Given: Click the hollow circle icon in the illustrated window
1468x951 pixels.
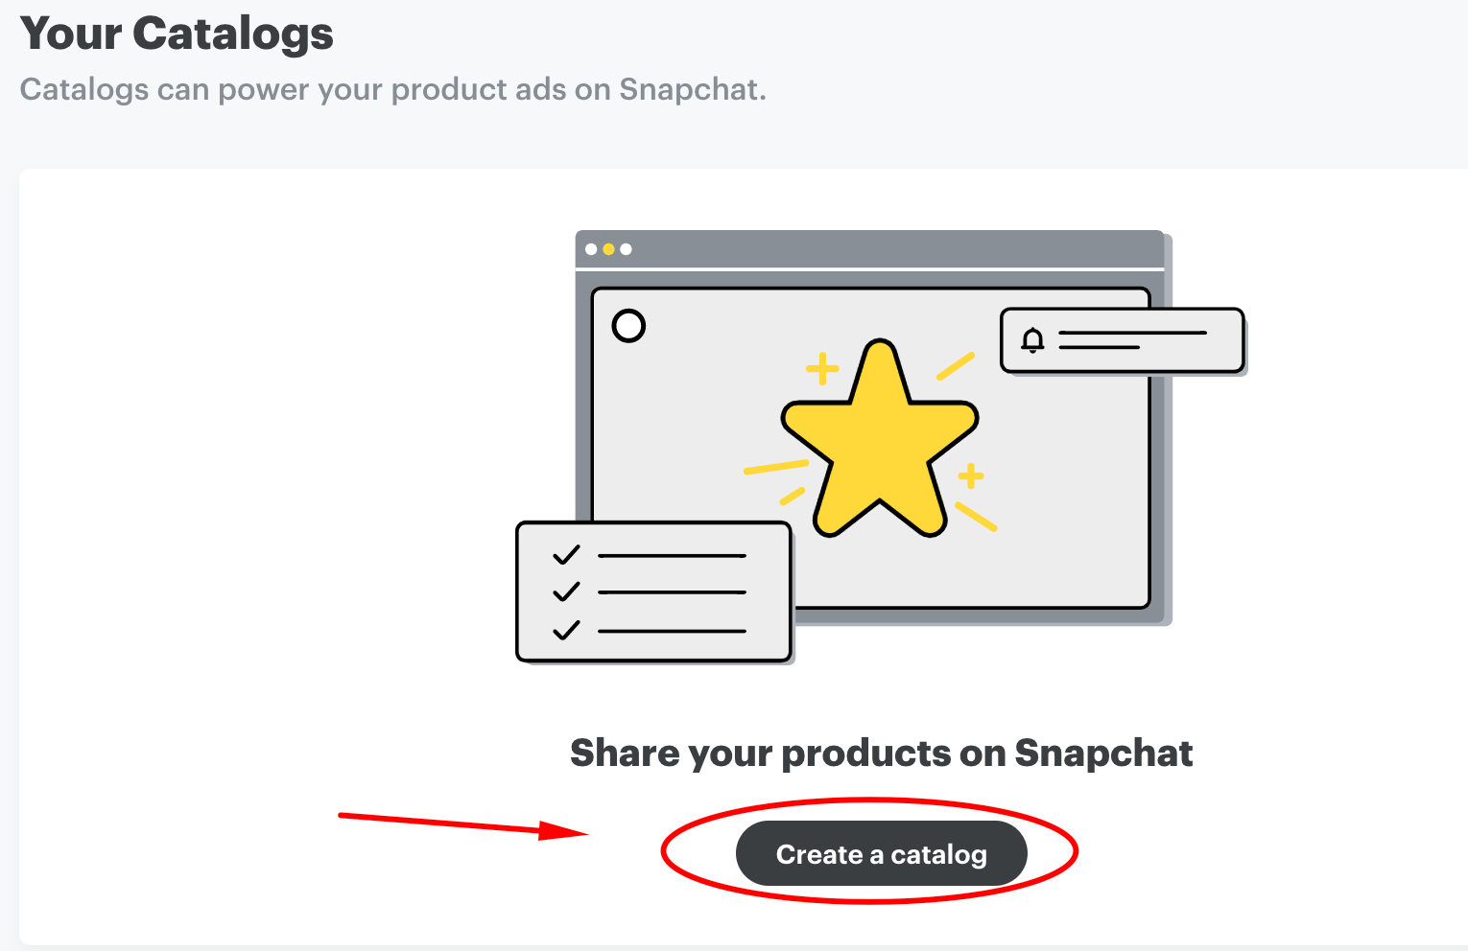Looking at the screenshot, I should click(628, 326).
